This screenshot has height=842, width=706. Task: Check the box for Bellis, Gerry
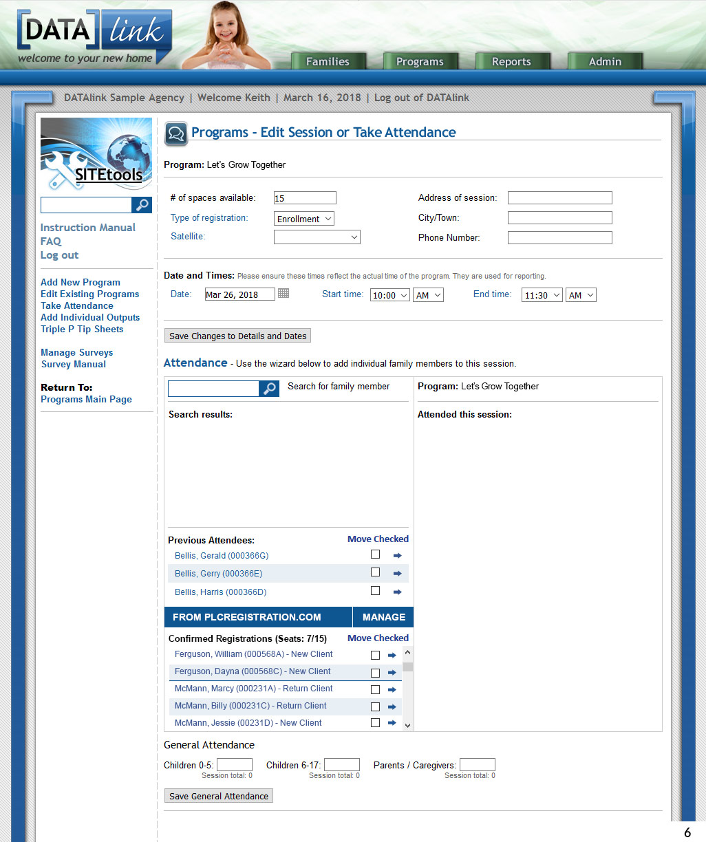point(375,572)
